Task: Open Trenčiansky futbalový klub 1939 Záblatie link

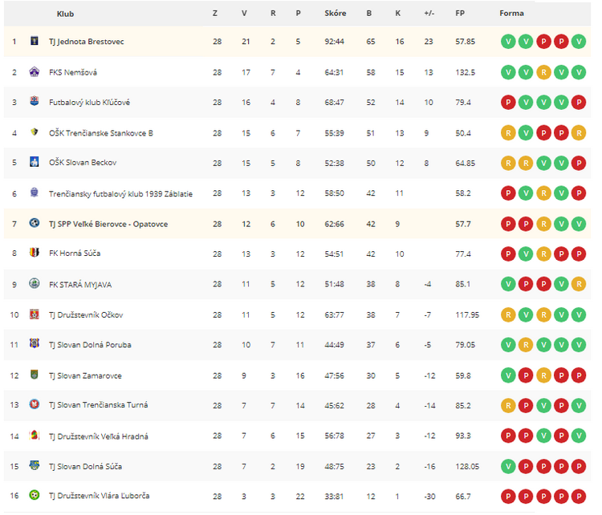Action: click(120, 194)
